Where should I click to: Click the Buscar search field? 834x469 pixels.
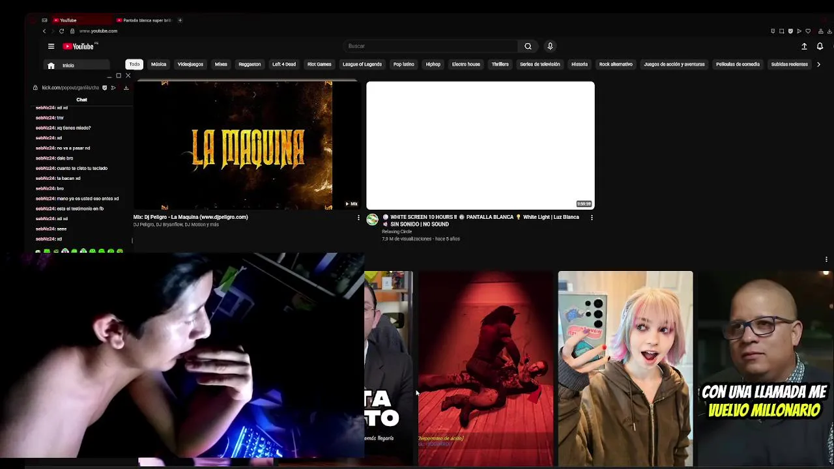pyautogui.click(x=430, y=46)
